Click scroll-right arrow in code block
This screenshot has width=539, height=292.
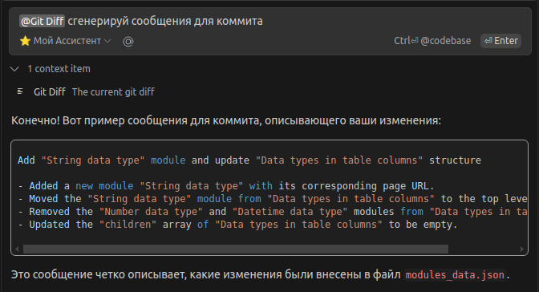click(x=522, y=249)
